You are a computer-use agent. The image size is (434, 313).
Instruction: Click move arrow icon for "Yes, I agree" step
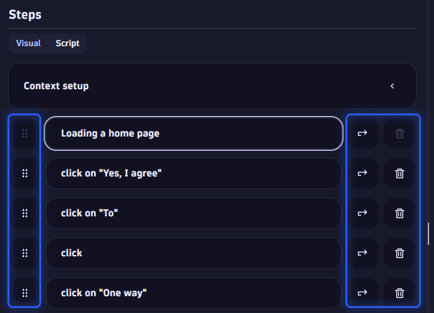(362, 173)
